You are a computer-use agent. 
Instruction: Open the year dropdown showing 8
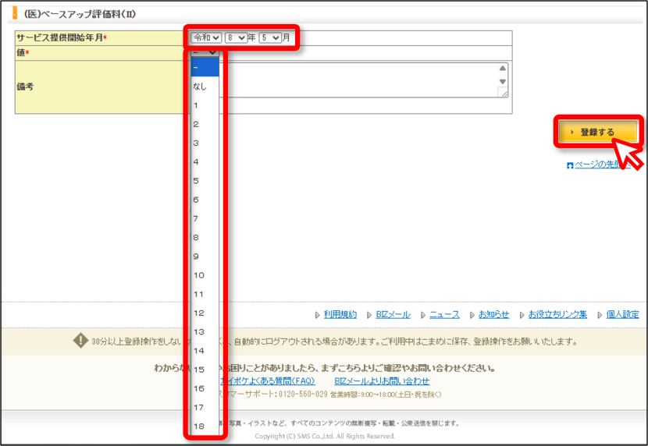tap(236, 38)
